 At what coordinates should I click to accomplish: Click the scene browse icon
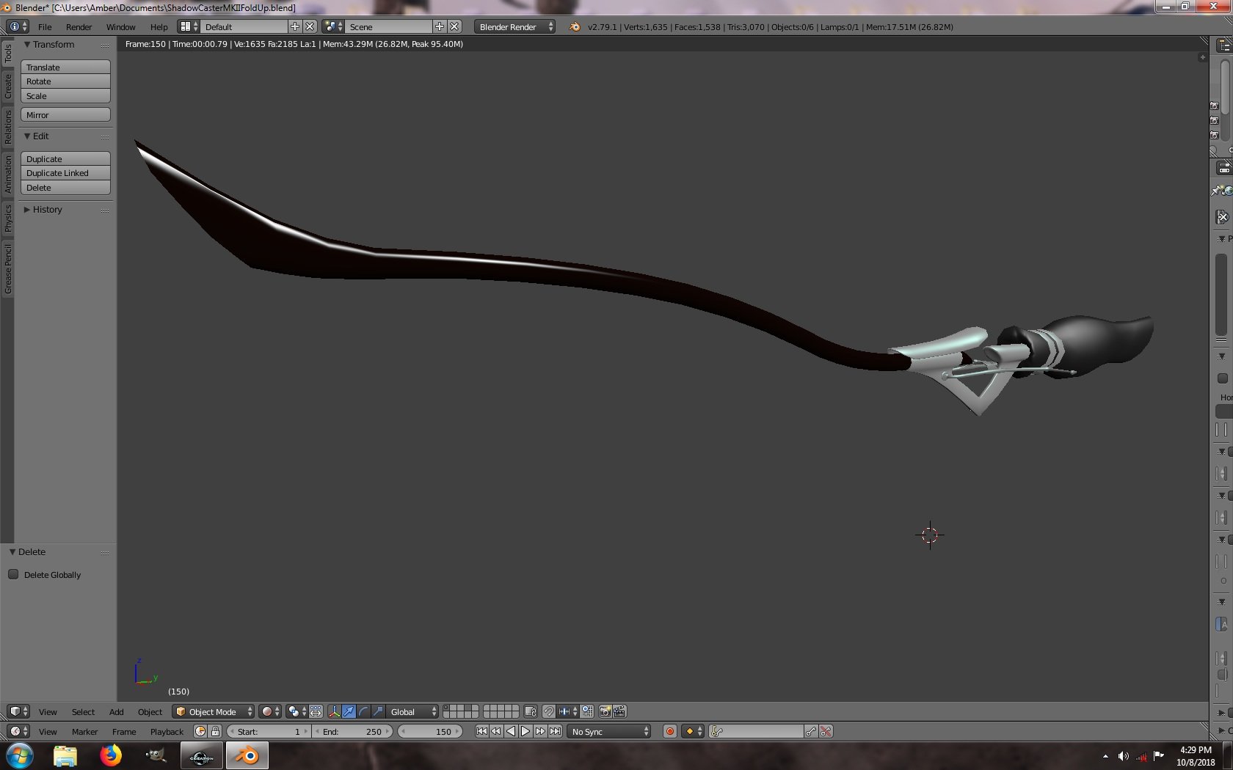(333, 26)
